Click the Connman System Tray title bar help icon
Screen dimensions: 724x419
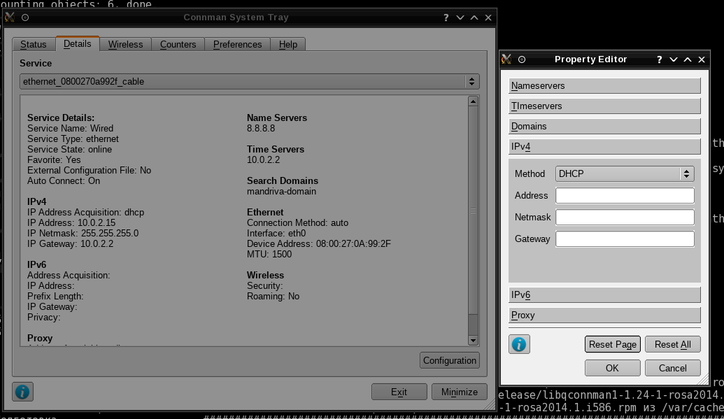click(446, 17)
